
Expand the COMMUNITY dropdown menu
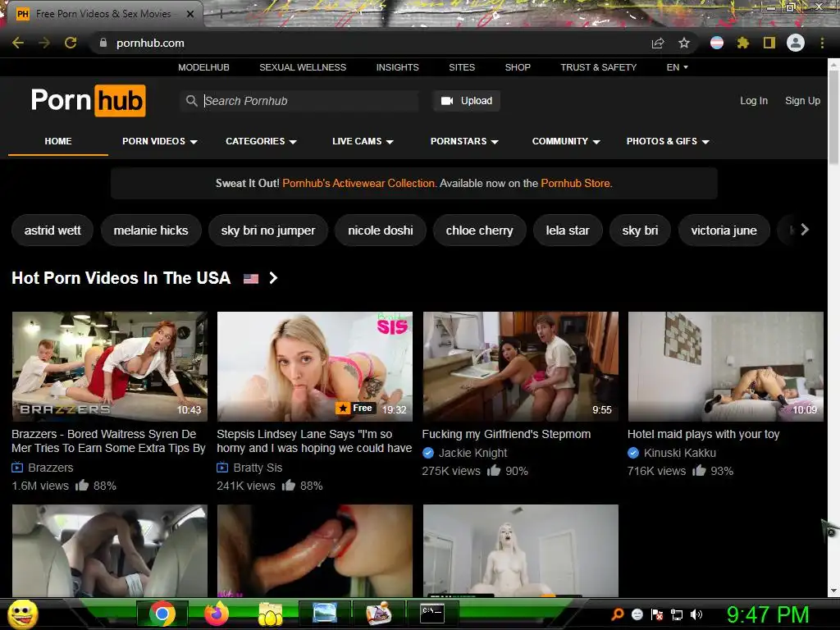tap(566, 141)
